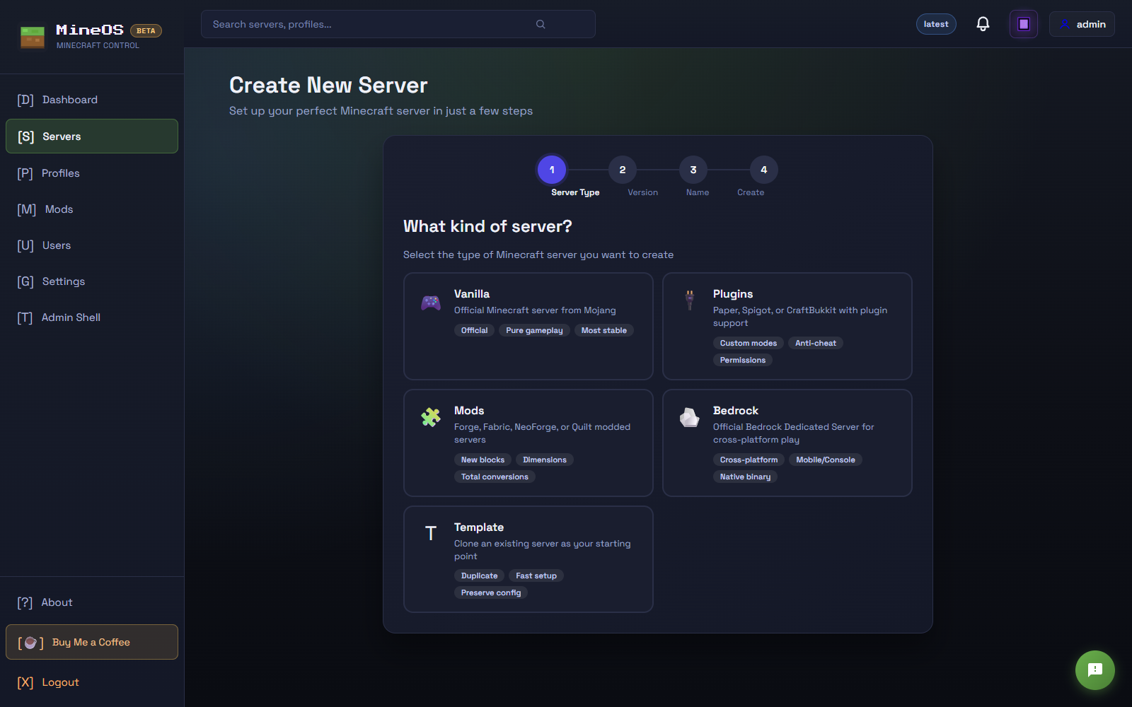1132x707 pixels.
Task: Click the notification bell icon
Action: [982, 23]
